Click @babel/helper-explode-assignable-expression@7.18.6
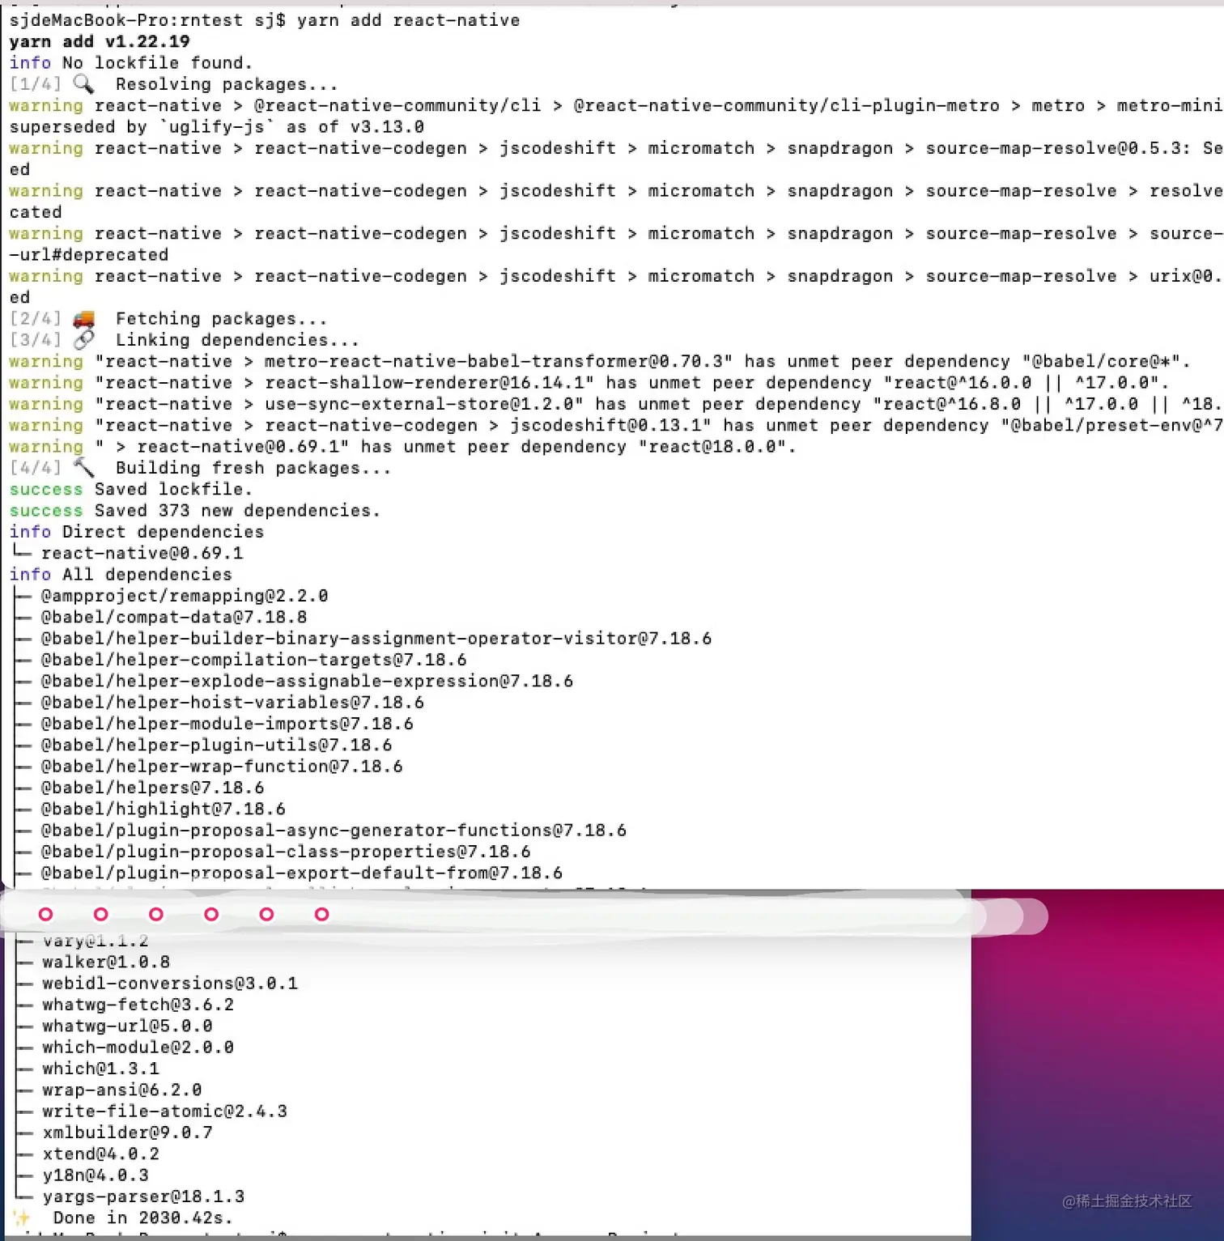 point(308,681)
